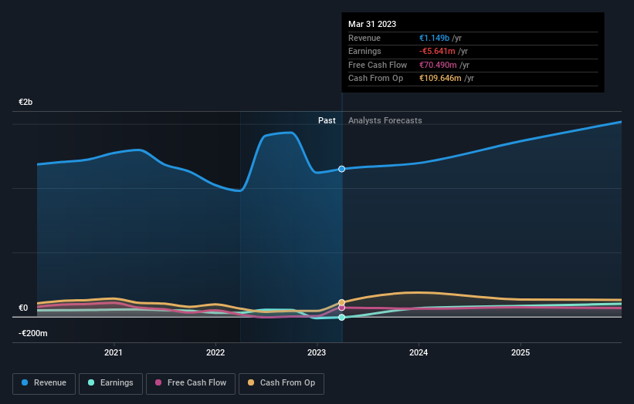Click the pink Free Cash Flow legend dot
634x404 pixels.
pos(158,382)
